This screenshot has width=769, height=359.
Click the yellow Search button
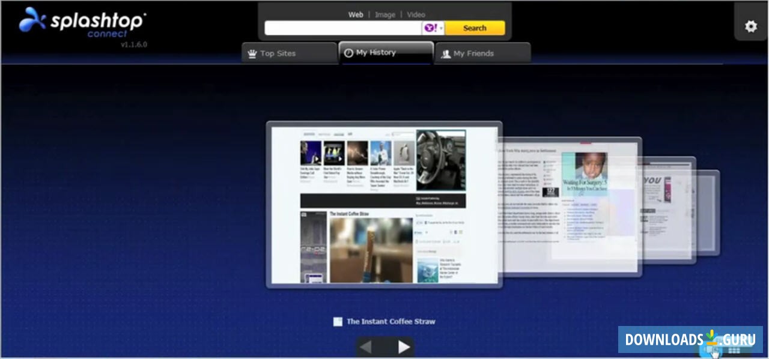[475, 28]
